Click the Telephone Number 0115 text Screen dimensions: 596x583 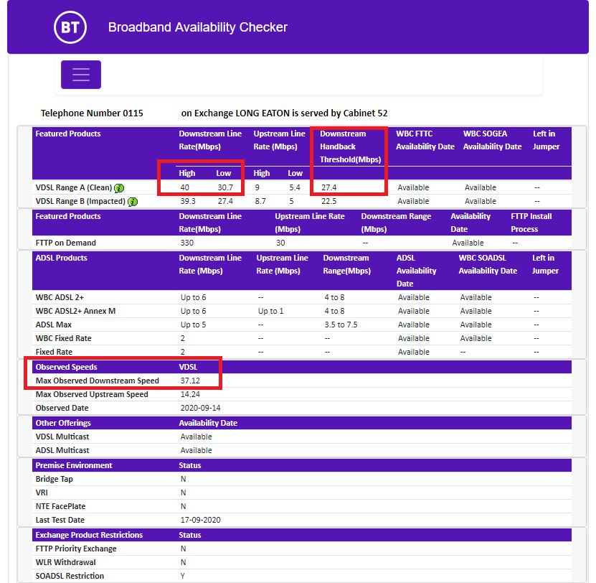(x=93, y=113)
